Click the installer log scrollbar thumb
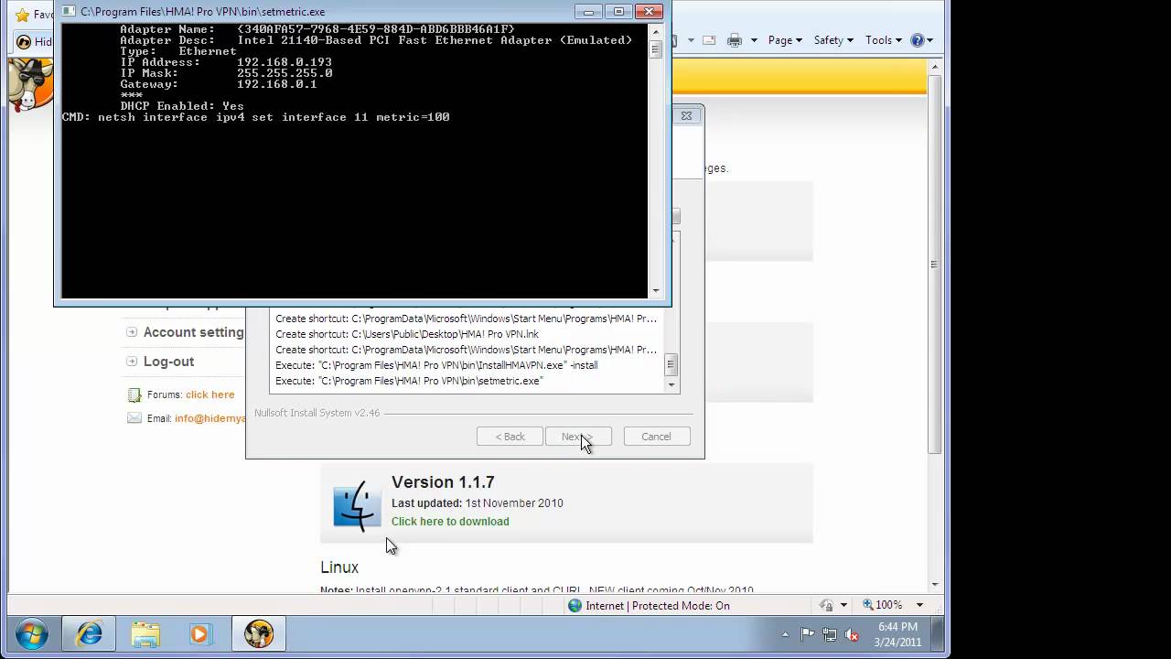Image resolution: width=1171 pixels, height=659 pixels. 671,364
